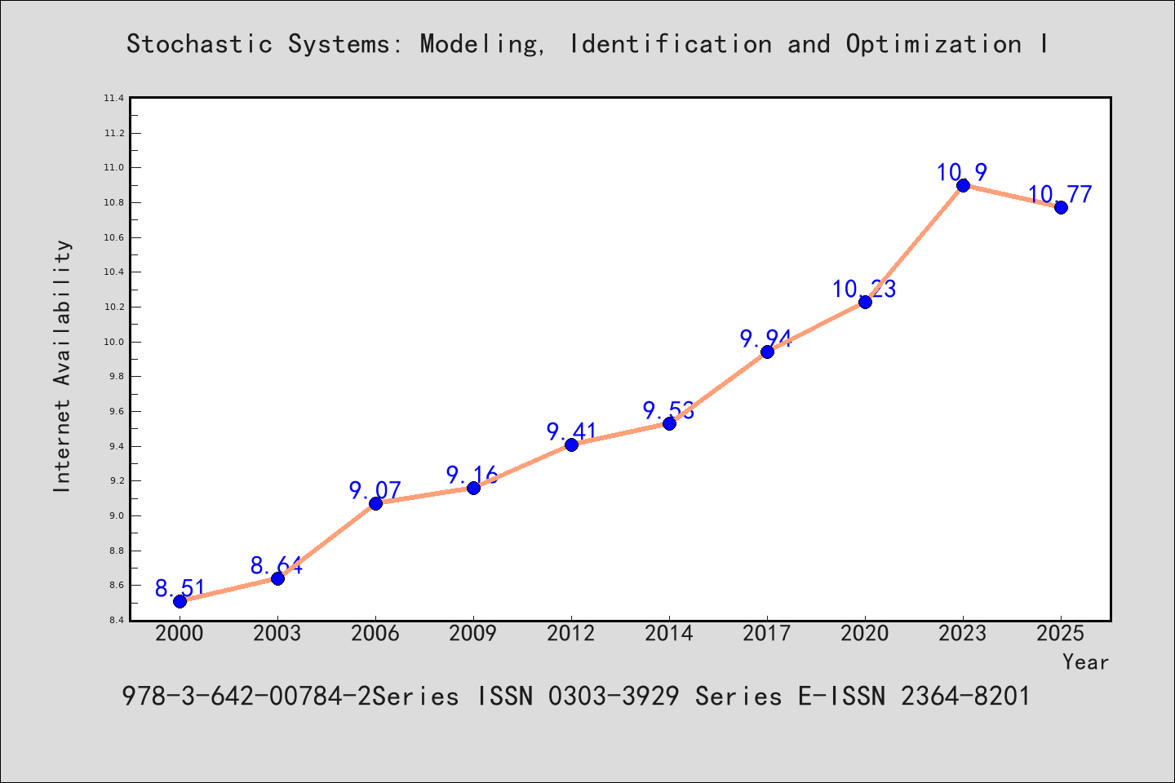Click x-axis tick label 2014

[669, 634]
